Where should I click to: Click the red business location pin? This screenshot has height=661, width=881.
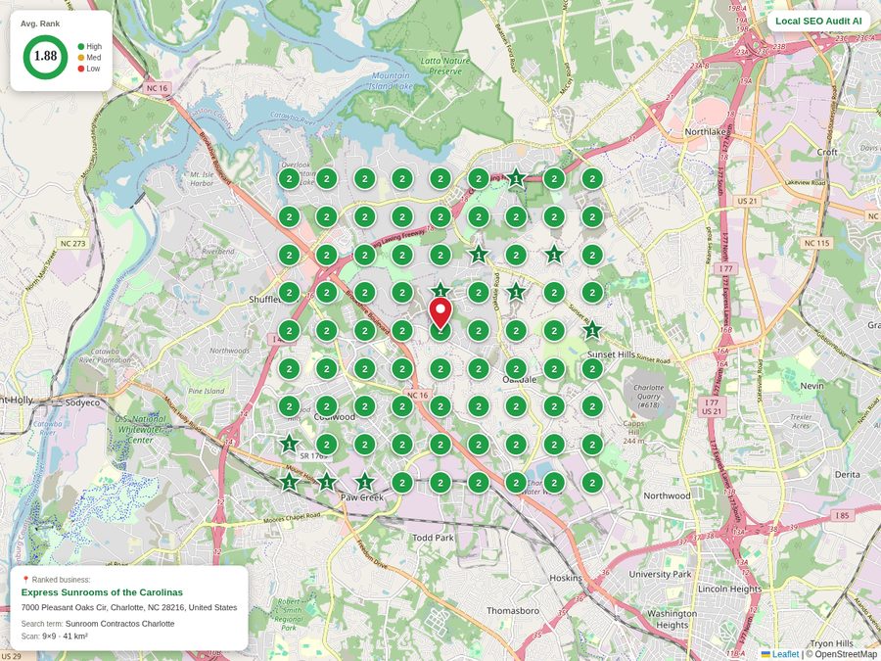(x=440, y=313)
